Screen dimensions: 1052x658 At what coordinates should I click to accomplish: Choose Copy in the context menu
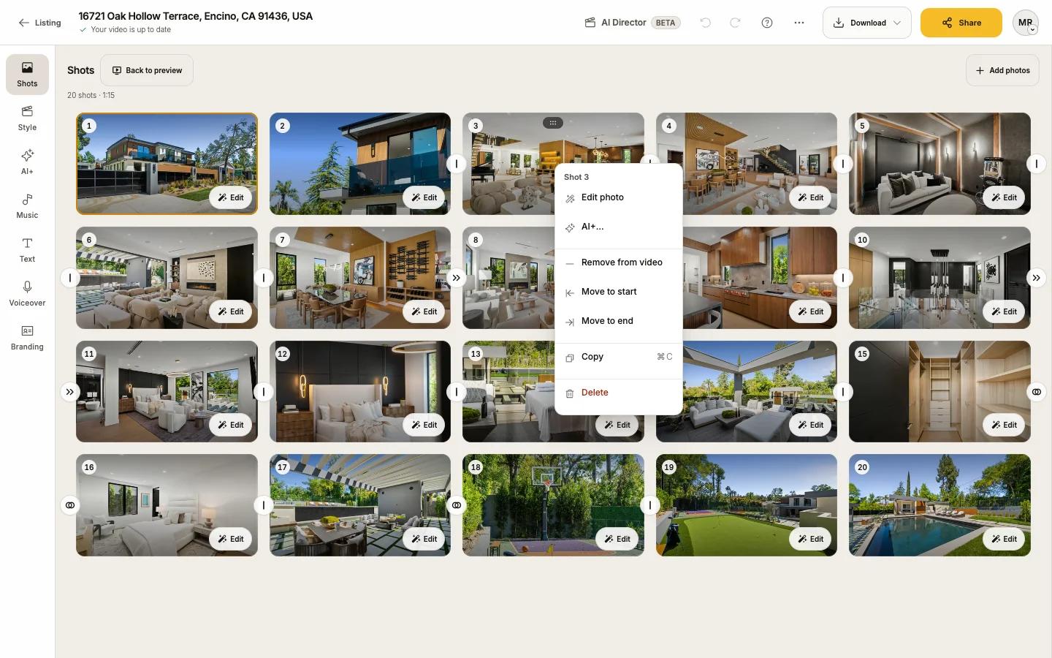click(619, 357)
